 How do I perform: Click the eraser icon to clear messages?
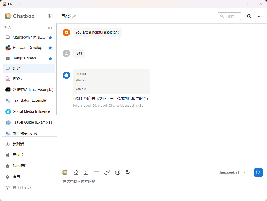(75, 172)
